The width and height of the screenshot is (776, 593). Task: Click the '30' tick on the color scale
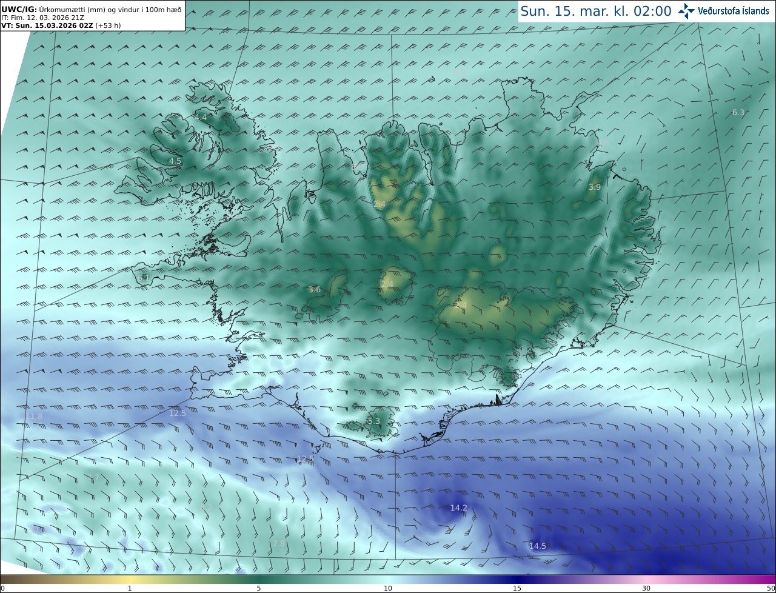click(646, 588)
